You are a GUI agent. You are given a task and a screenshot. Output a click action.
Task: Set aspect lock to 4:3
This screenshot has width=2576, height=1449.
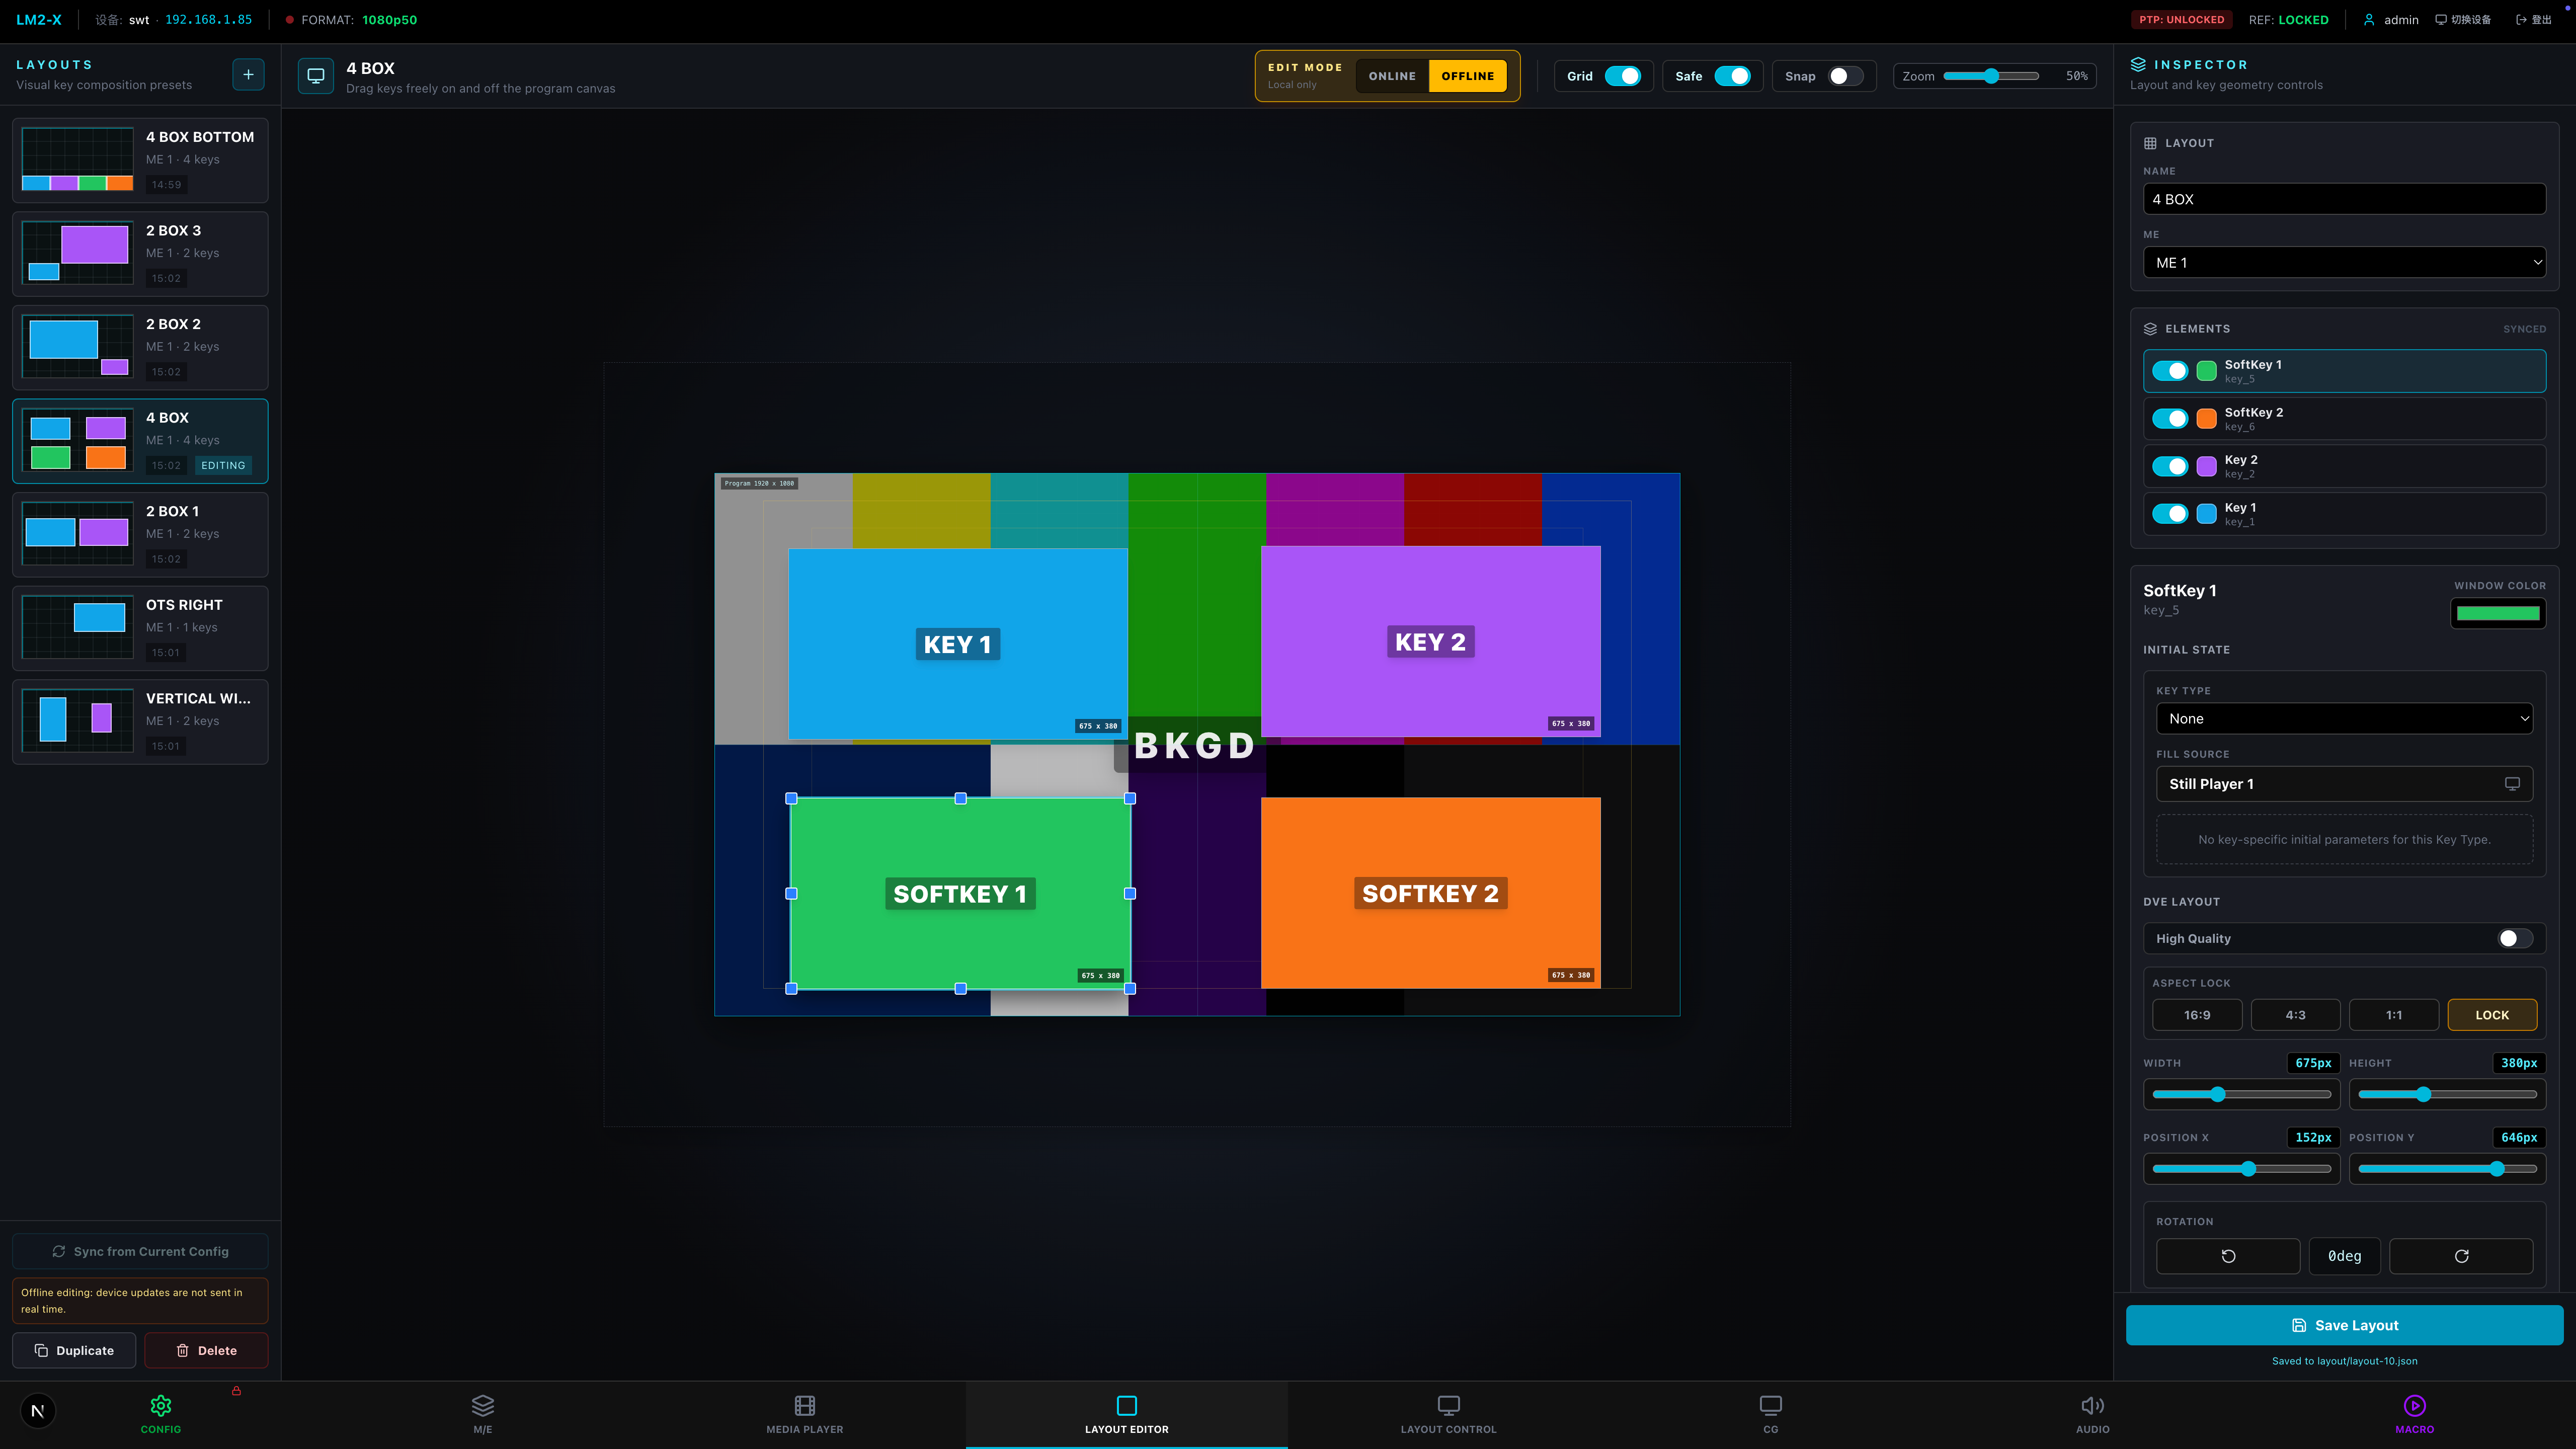2295,1015
